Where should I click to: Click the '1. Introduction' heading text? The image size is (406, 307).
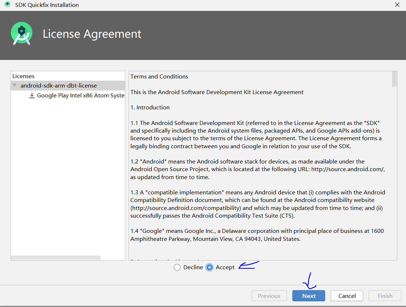pyautogui.click(x=150, y=108)
